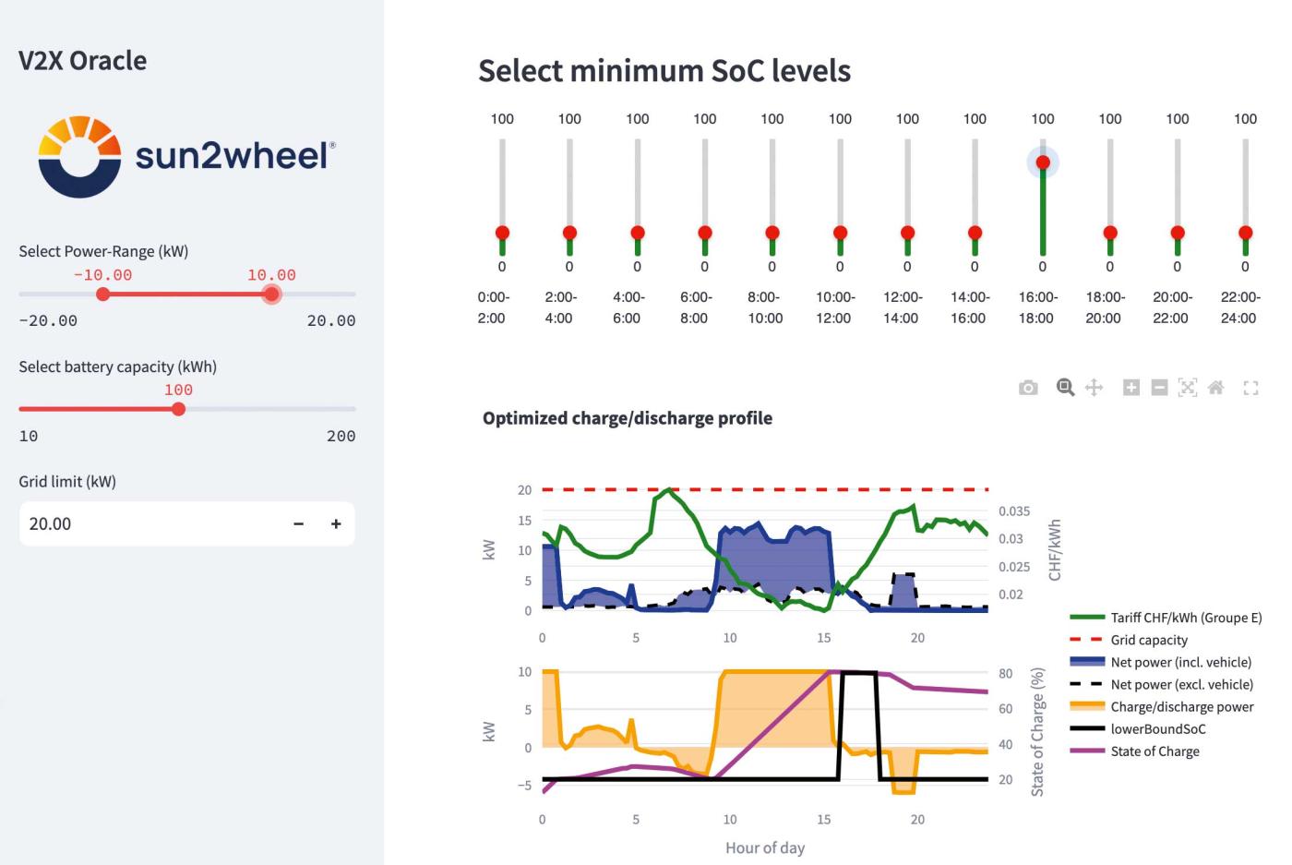
Task: Click the Grid limit value input field
Action: coord(148,524)
